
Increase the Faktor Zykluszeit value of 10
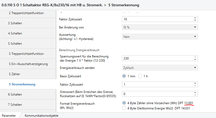pyautogui.click(x=195, y=18)
